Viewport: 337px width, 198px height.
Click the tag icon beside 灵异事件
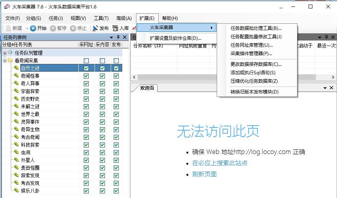coord(17,121)
